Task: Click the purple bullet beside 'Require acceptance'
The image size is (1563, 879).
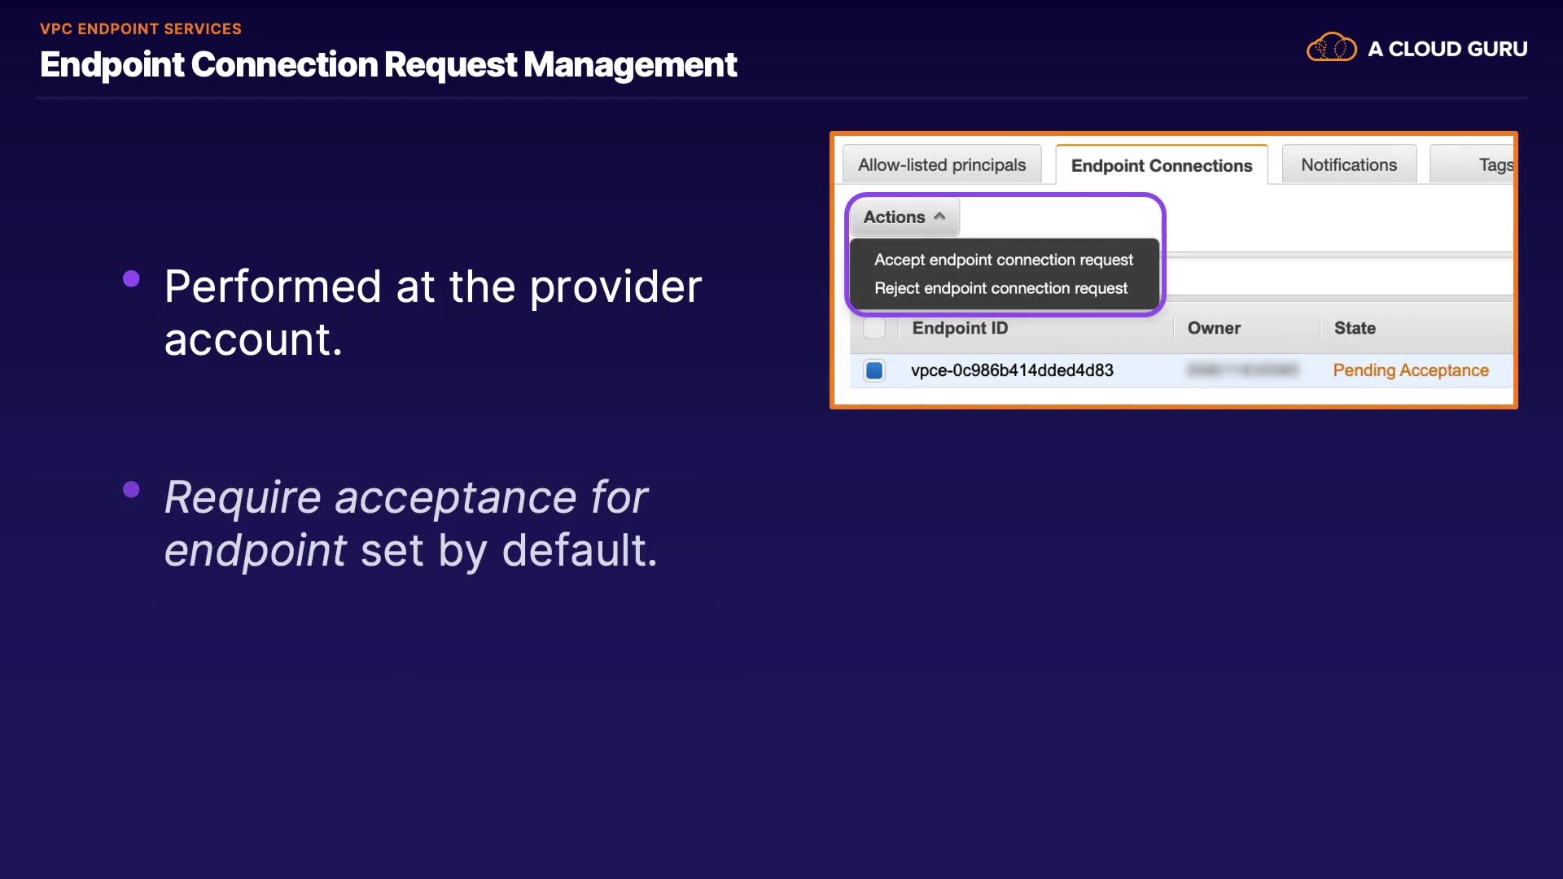Action: tap(131, 489)
